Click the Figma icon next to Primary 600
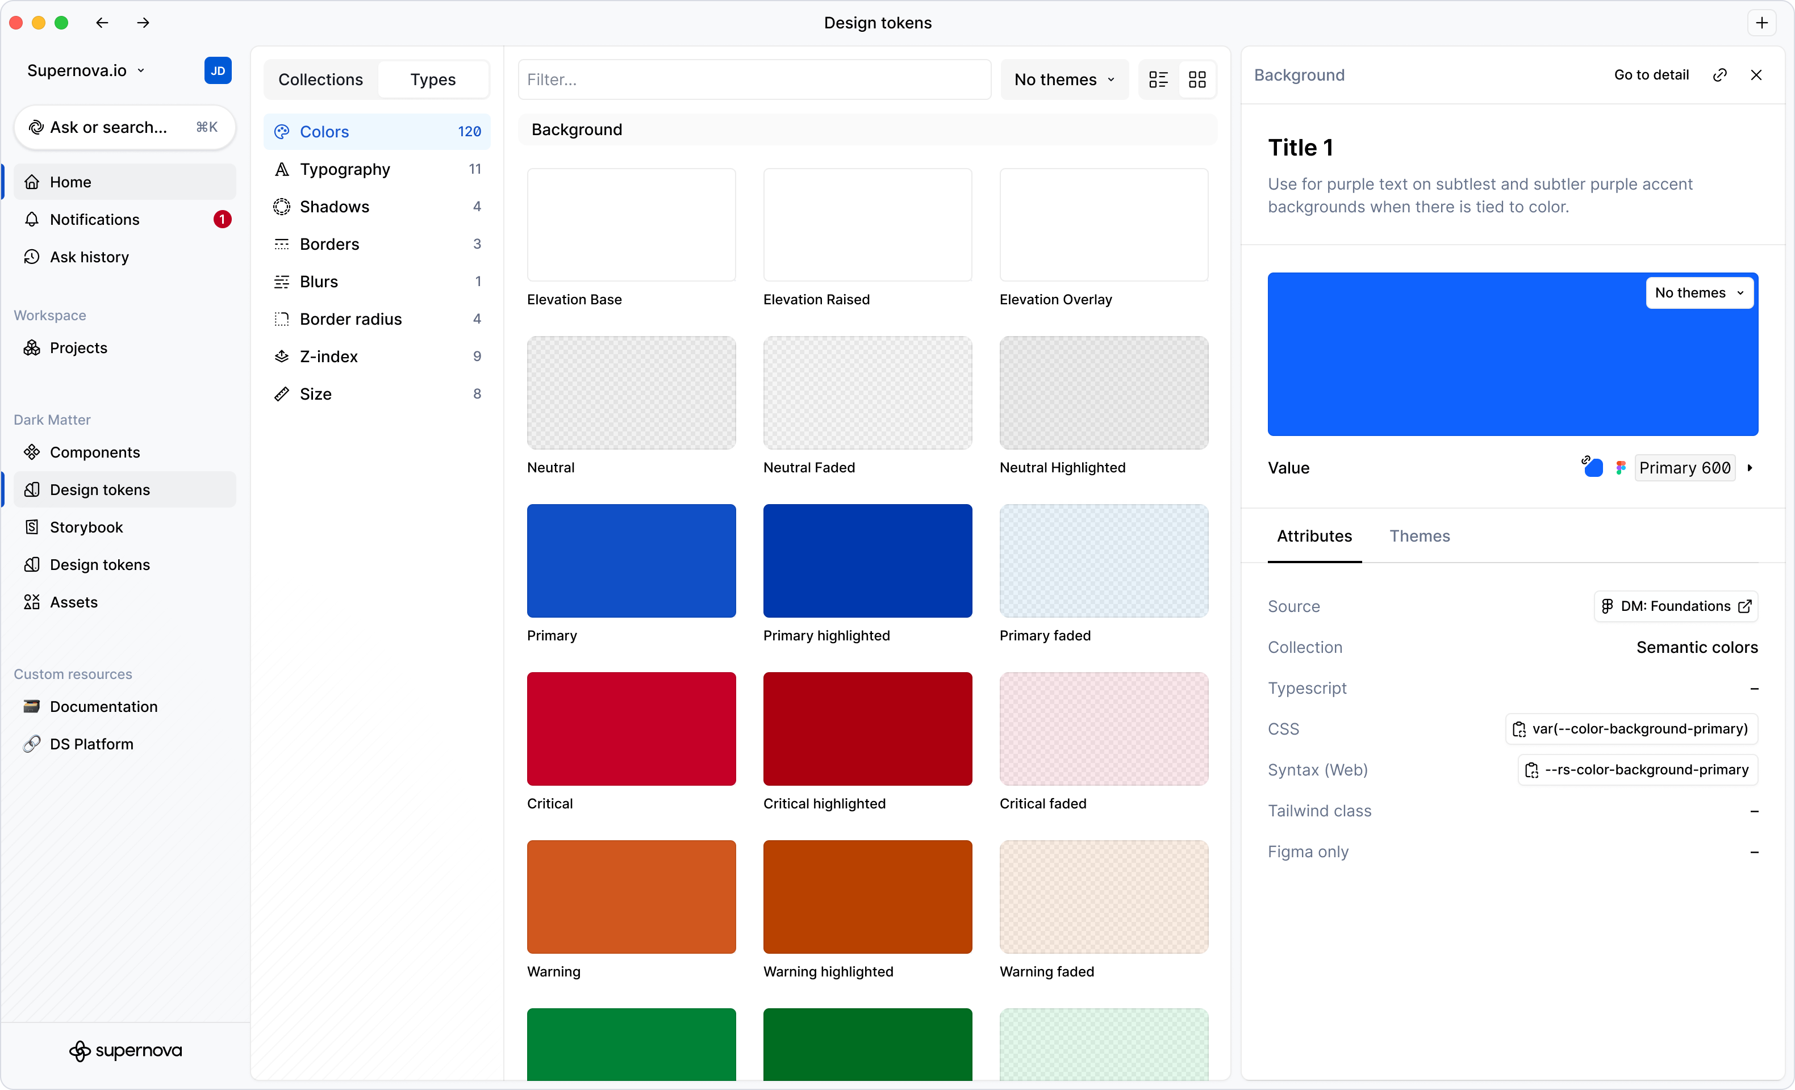Screen dimensions: 1795x1090 click(1621, 467)
